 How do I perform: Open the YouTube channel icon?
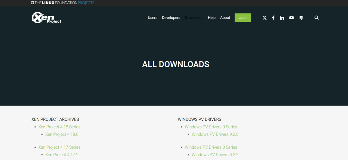pyautogui.click(x=291, y=18)
